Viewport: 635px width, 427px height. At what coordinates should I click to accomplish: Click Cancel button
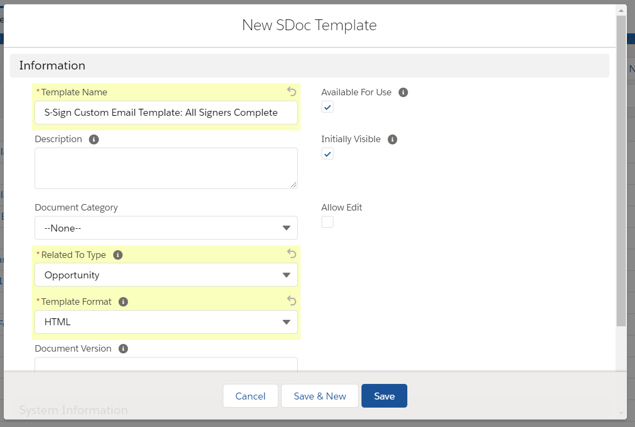(x=250, y=396)
